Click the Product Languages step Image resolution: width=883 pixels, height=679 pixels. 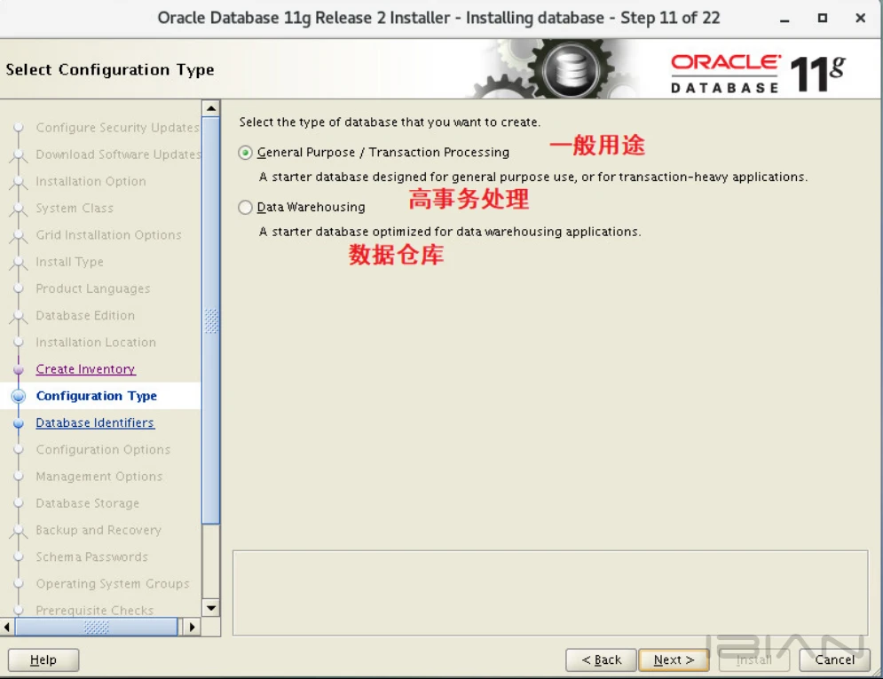coord(93,288)
